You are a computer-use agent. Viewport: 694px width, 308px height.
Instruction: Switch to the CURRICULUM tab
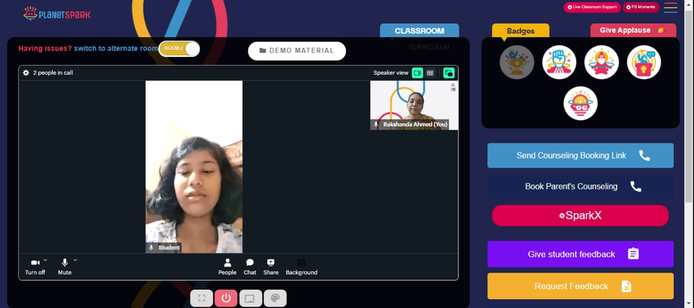click(430, 47)
